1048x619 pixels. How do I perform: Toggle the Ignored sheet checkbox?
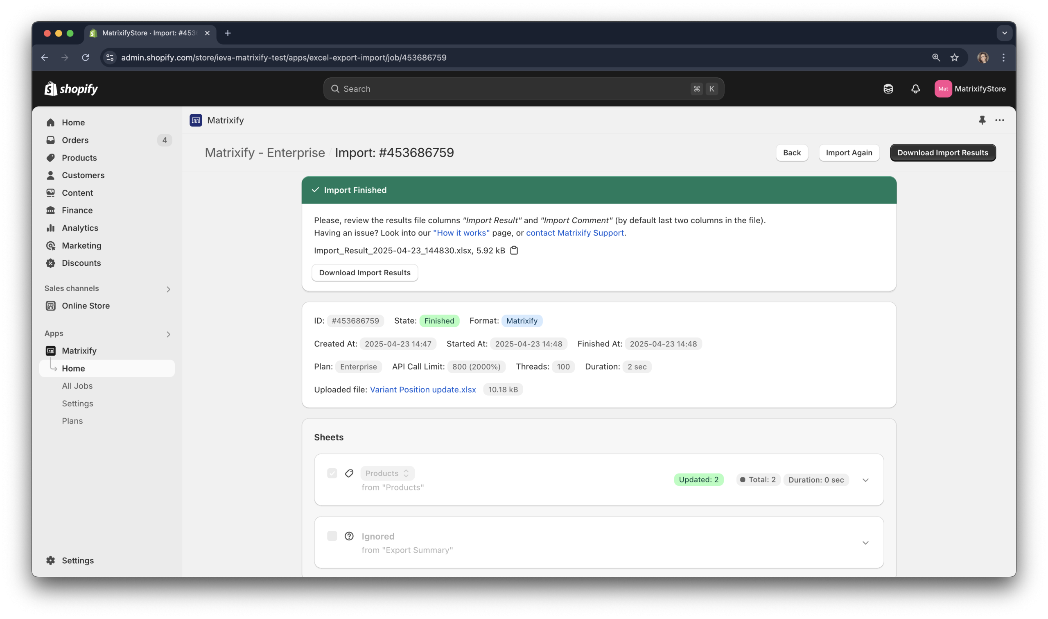pos(332,536)
